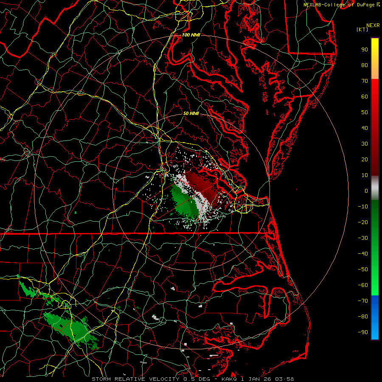The image size is (382, 382).
Task: Click the -50 scale label
Action: (x=363, y=270)
